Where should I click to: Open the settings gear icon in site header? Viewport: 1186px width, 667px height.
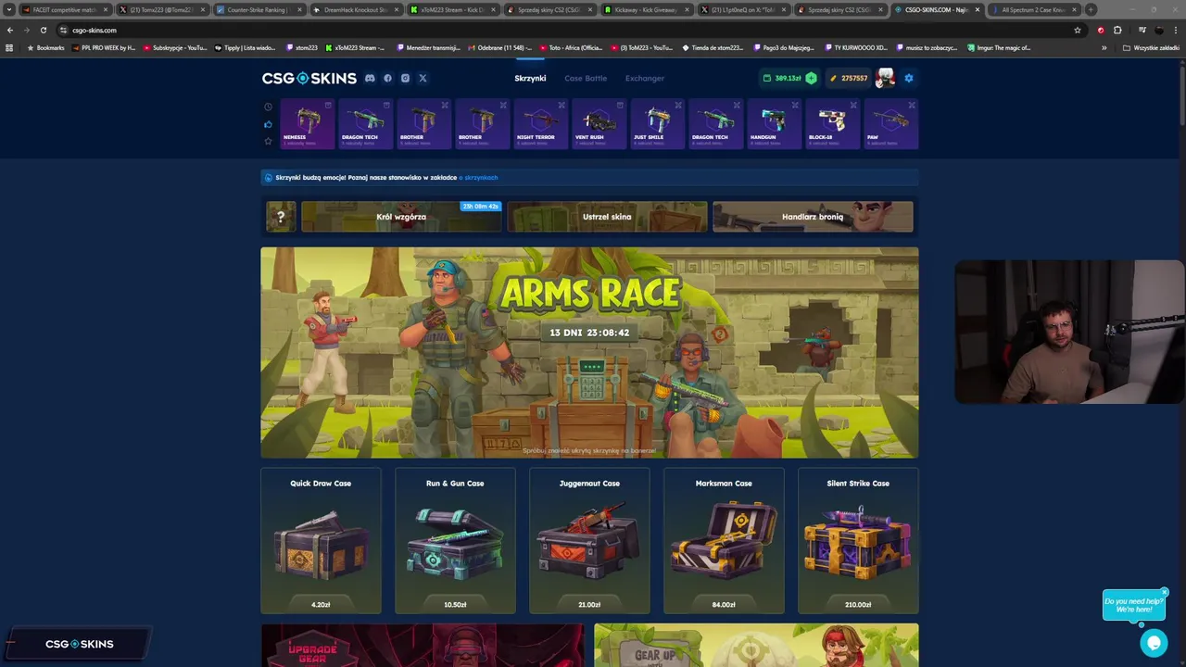(909, 78)
